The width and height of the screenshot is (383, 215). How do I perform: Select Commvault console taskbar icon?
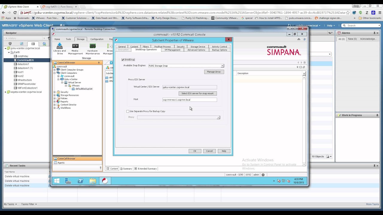[x=105, y=181]
